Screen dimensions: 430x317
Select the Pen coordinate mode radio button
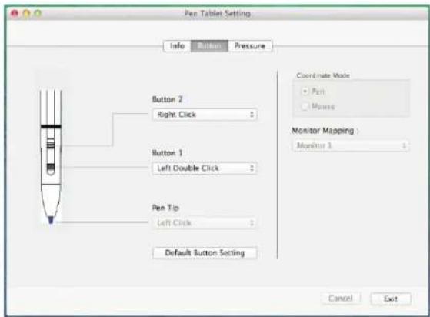pos(305,92)
